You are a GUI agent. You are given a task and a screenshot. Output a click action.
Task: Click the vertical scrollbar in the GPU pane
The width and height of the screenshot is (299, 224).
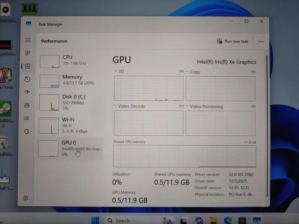coord(267,125)
